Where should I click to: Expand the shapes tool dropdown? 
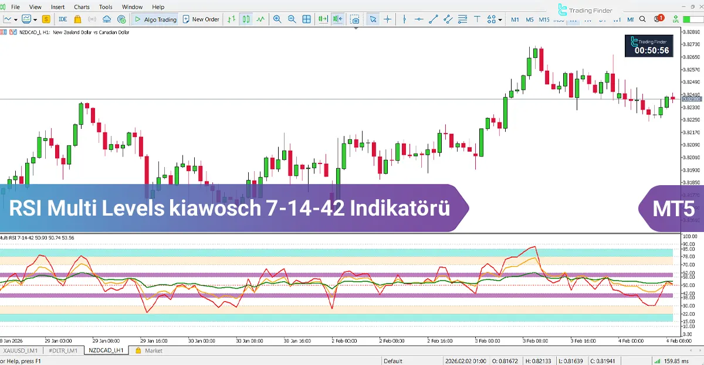[x=500, y=19]
